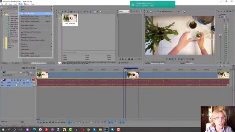Open the Project Media views dropdown arrow
The height and width of the screenshot is (132, 235).
coord(98,11)
